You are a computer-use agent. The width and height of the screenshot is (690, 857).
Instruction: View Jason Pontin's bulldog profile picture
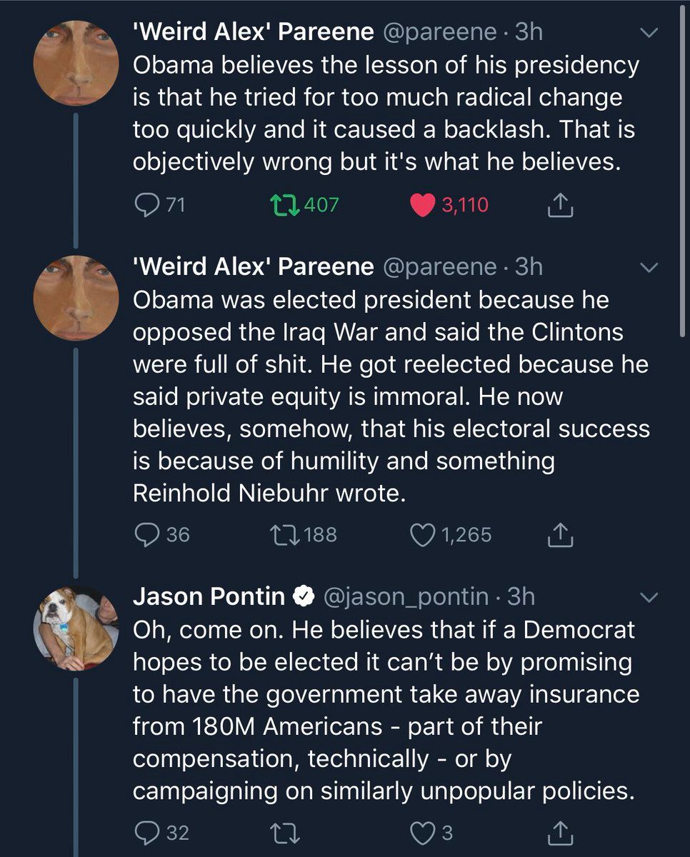pos(76,628)
